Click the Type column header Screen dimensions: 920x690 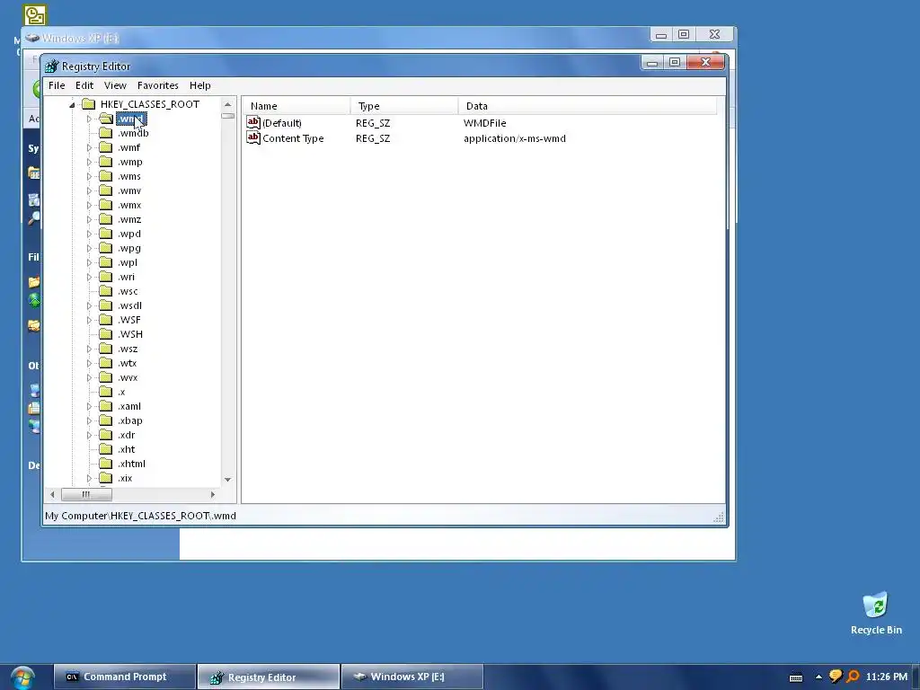(x=404, y=106)
